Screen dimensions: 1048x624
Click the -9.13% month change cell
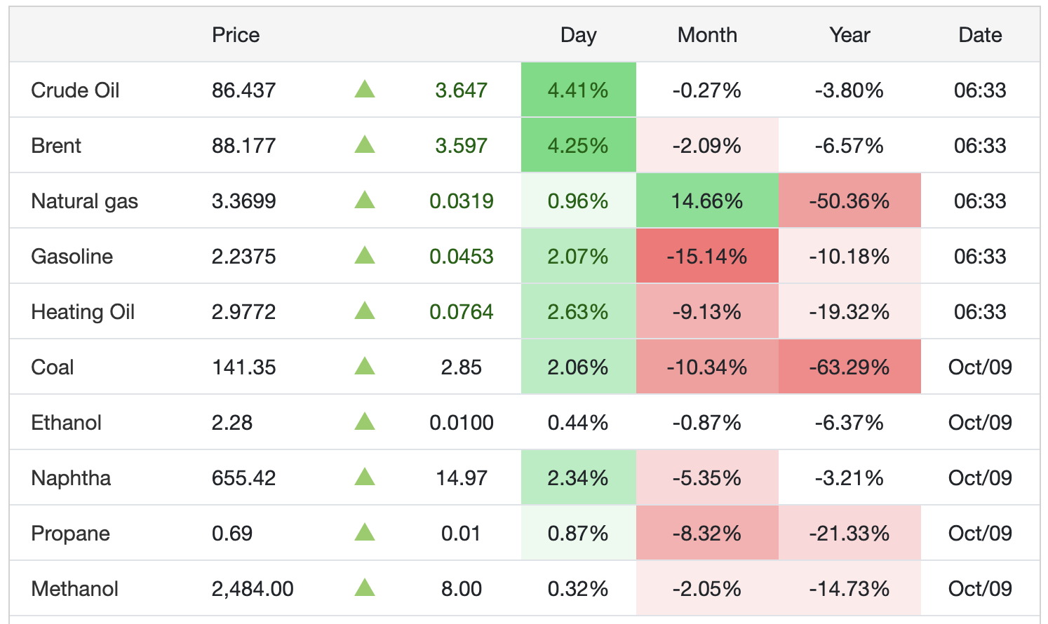point(707,311)
